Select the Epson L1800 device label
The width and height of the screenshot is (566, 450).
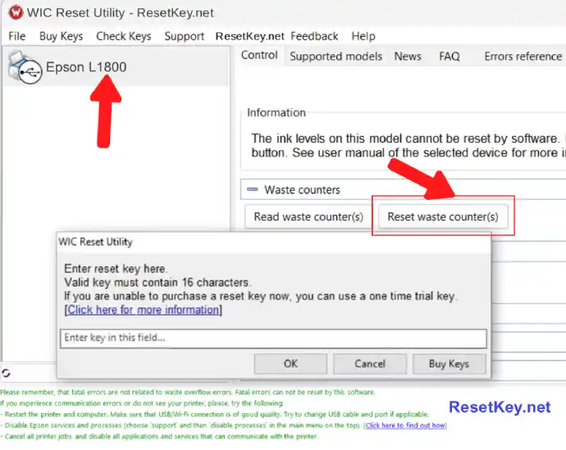pyautogui.click(x=86, y=67)
